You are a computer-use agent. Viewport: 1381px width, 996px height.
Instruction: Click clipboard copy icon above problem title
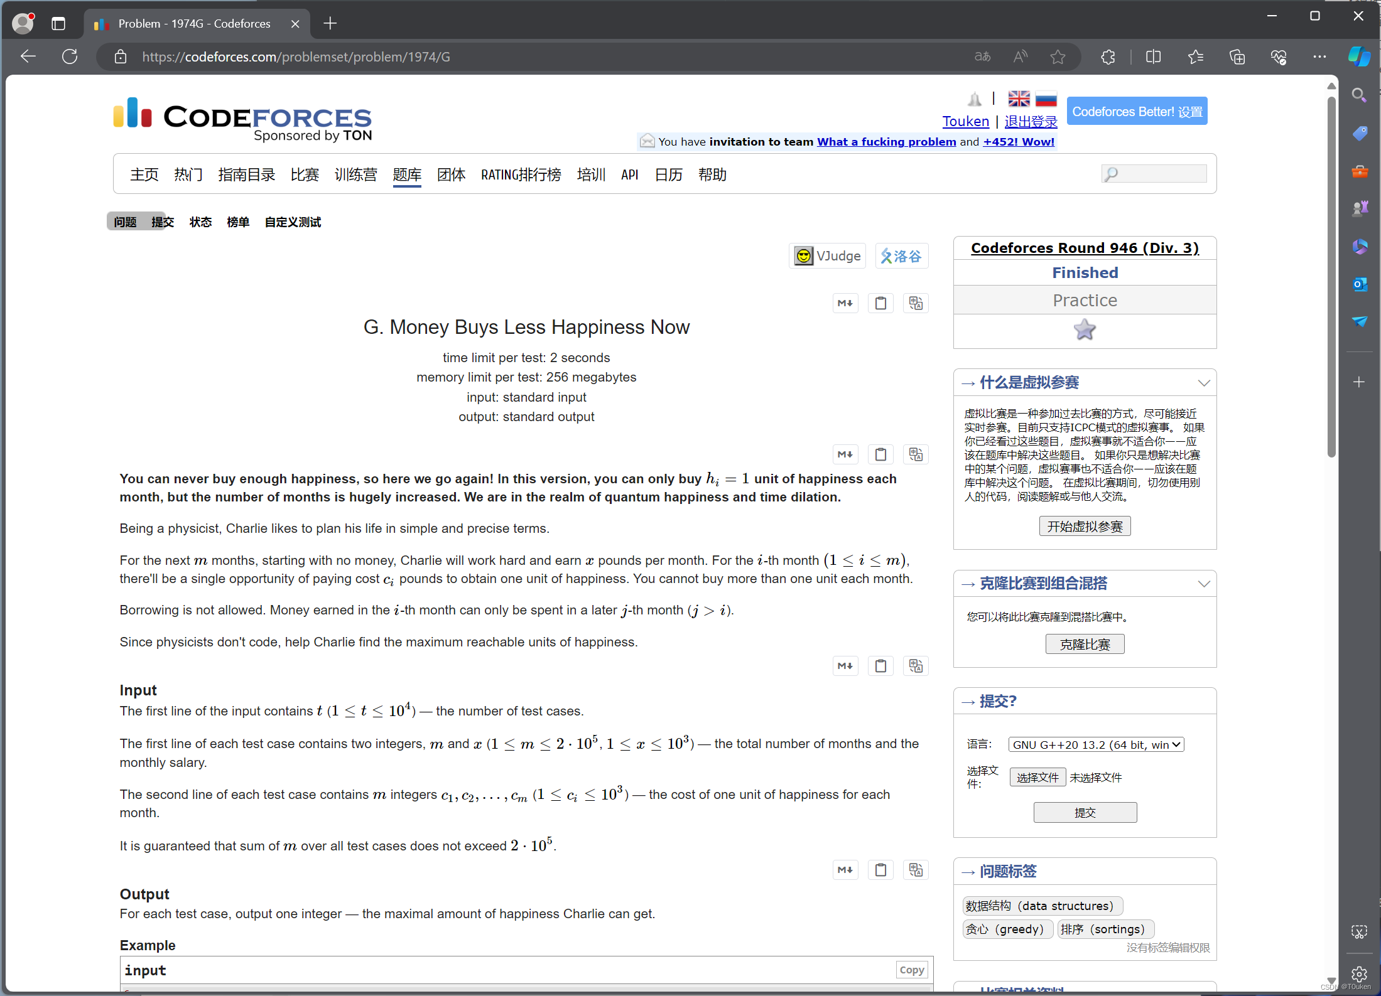coord(880,303)
